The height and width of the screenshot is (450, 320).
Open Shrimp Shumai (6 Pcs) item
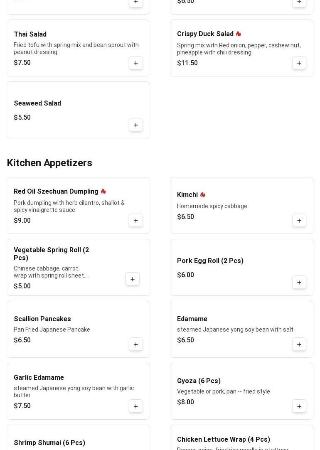coord(49,443)
